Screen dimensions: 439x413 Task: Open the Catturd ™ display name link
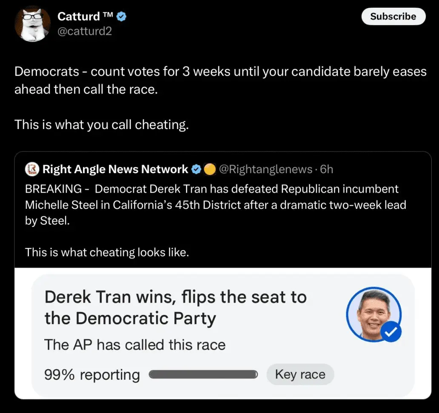pos(85,17)
